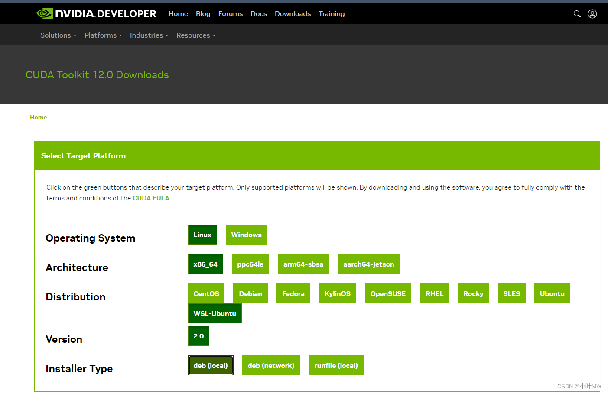
Task: Open the search magnifier icon
Action: coord(577,14)
